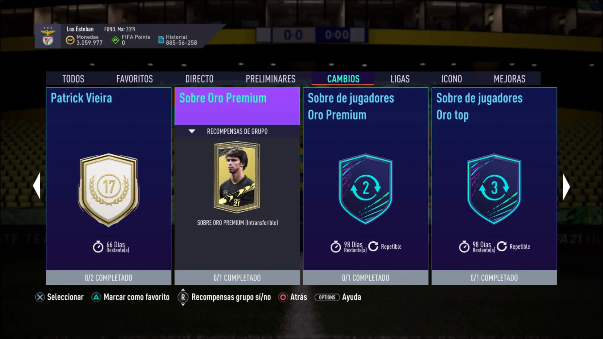The width and height of the screenshot is (603, 339).
Task: Go to previous cards with left arrow
Action: 37,186
